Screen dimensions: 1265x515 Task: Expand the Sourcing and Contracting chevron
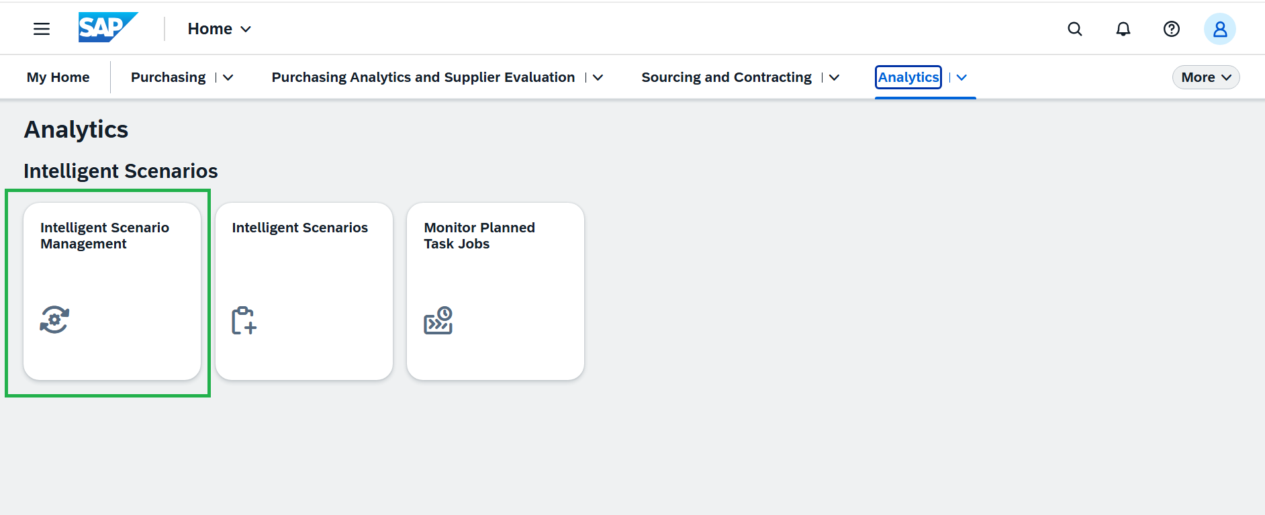pyautogui.click(x=834, y=78)
